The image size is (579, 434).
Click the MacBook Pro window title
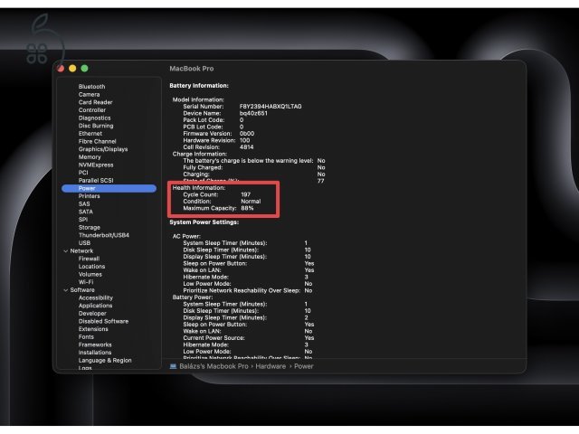[192, 69]
